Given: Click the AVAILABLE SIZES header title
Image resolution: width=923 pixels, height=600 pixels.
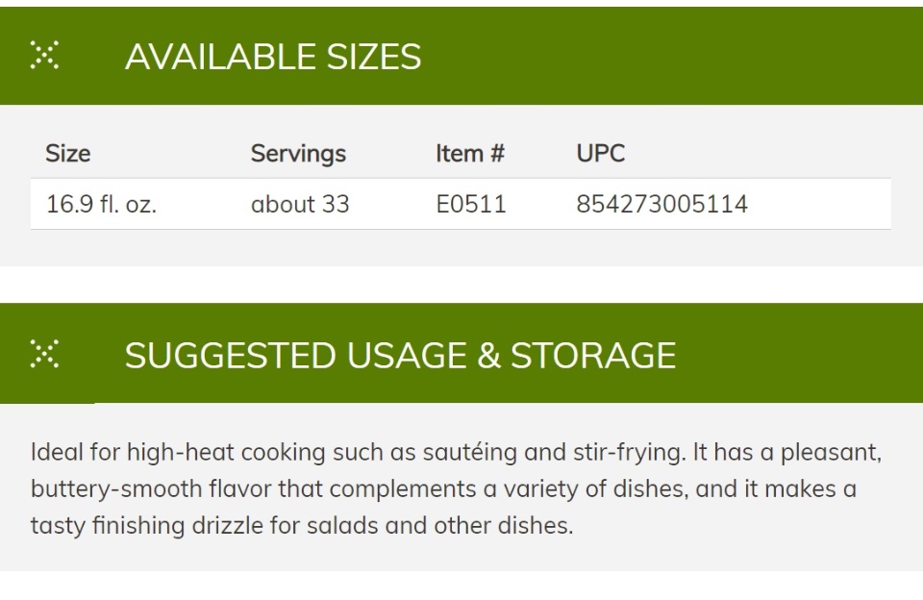Looking at the screenshot, I should (273, 57).
